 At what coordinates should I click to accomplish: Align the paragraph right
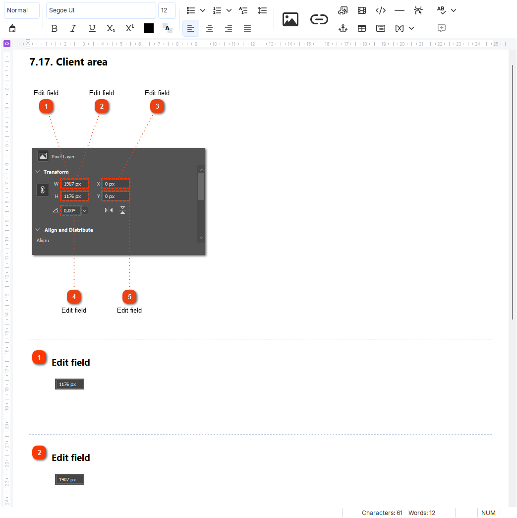tap(229, 28)
